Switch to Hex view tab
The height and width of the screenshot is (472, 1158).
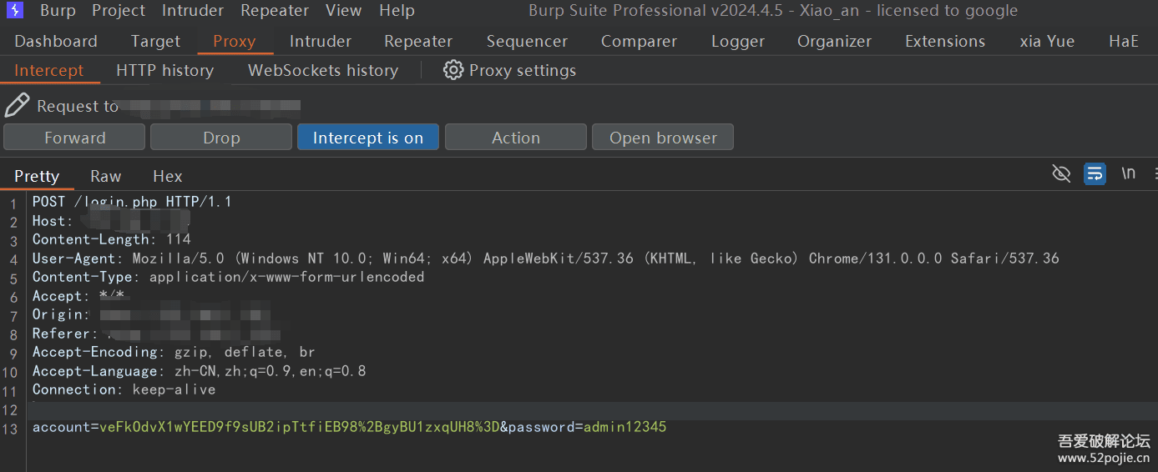click(168, 176)
